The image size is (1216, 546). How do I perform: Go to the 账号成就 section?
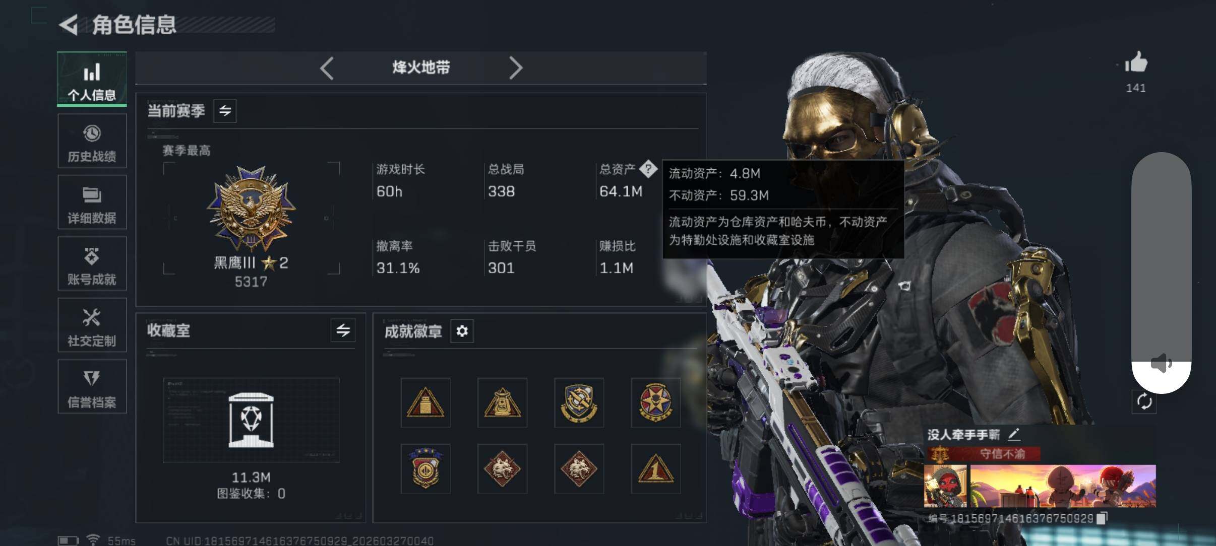pos(92,263)
